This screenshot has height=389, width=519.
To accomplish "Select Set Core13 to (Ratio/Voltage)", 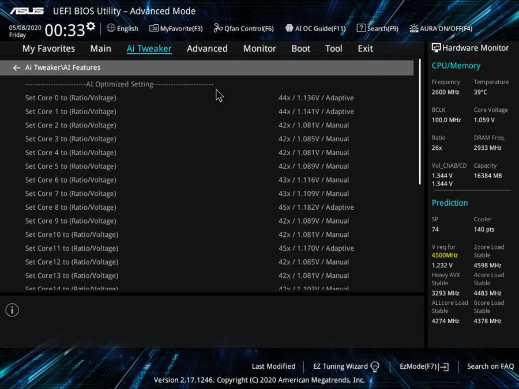I will point(72,276).
